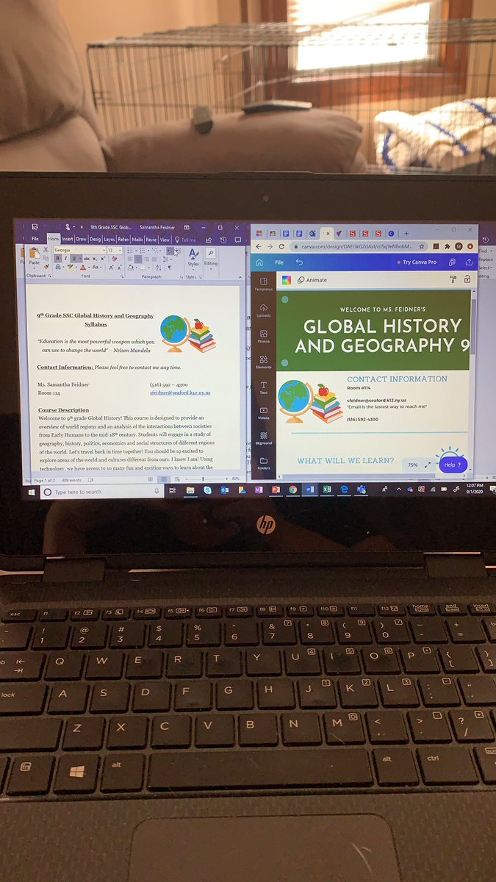The image size is (496, 882).
Task: Open Chrome extensions puzzle icon
Action: point(448,246)
